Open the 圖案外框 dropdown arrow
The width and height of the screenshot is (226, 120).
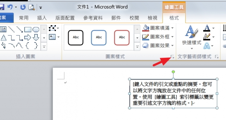click(173, 37)
